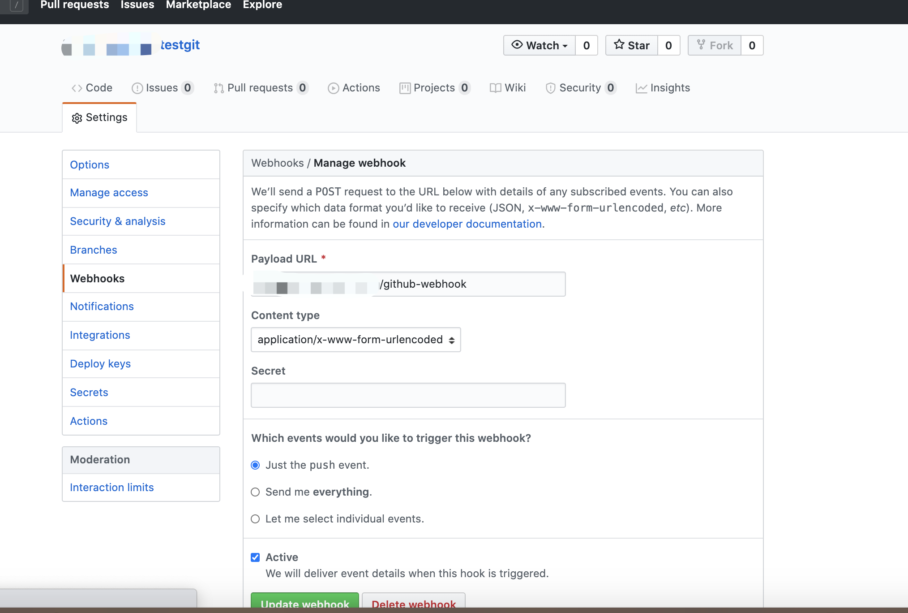Click the Code tab icon
Image resolution: width=908 pixels, height=613 pixels.
(x=77, y=88)
